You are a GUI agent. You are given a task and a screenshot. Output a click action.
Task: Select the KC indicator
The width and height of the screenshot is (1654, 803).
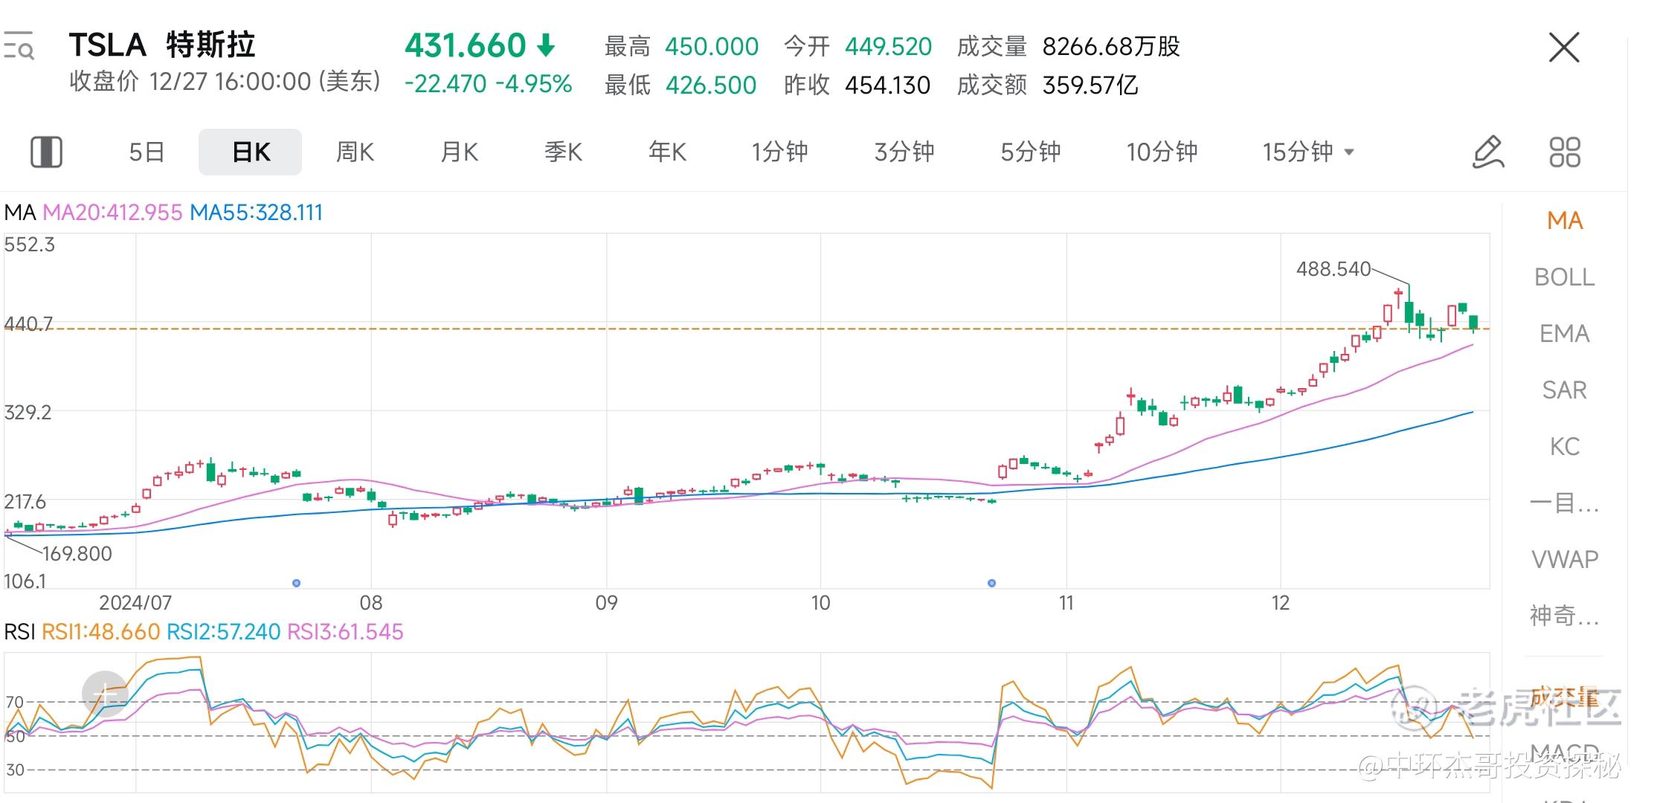1565,446
